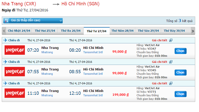Click the 99,000 đ price of flight VJ345

pyautogui.click(x=119, y=73)
